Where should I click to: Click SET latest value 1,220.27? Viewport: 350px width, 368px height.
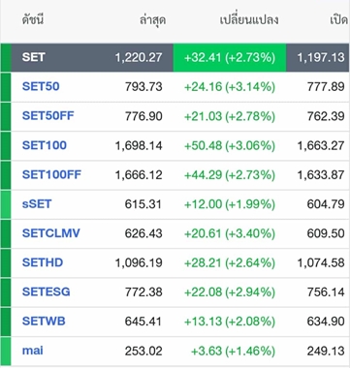pos(139,58)
